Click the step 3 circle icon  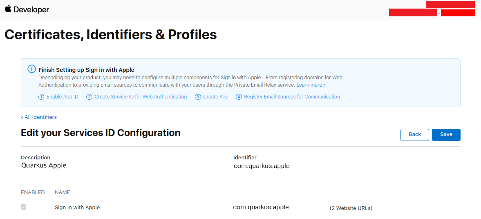pyautogui.click(x=198, y=97)
